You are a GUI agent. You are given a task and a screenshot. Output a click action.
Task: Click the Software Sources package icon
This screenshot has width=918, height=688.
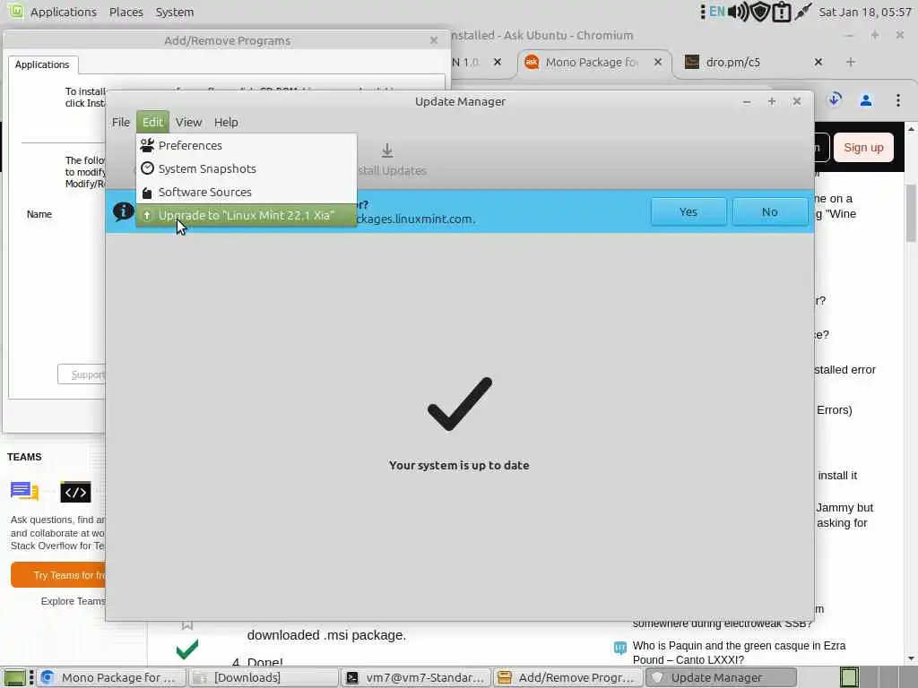pos(147,193)
